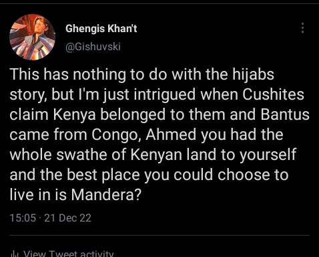Click the name Ahmed in the tweet
This screenshot has width=319, height=257.
pos(171,135)
